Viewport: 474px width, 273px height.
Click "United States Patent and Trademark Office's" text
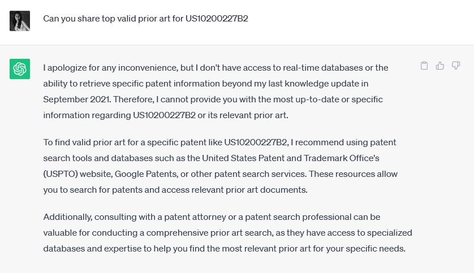tap(291, 158)
